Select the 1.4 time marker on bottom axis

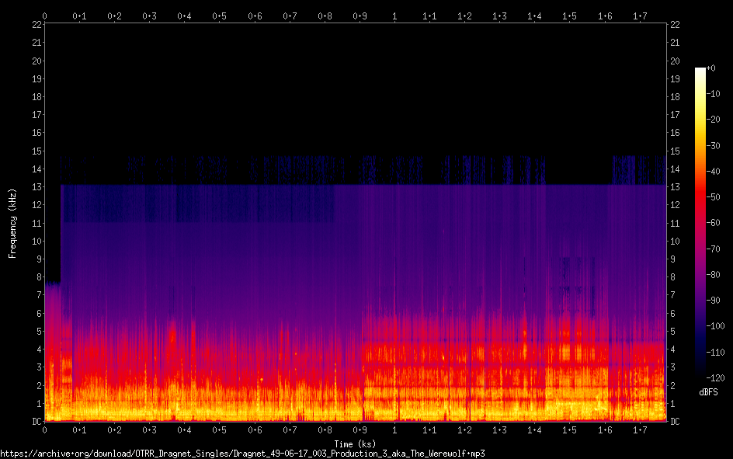coord(534,429)
